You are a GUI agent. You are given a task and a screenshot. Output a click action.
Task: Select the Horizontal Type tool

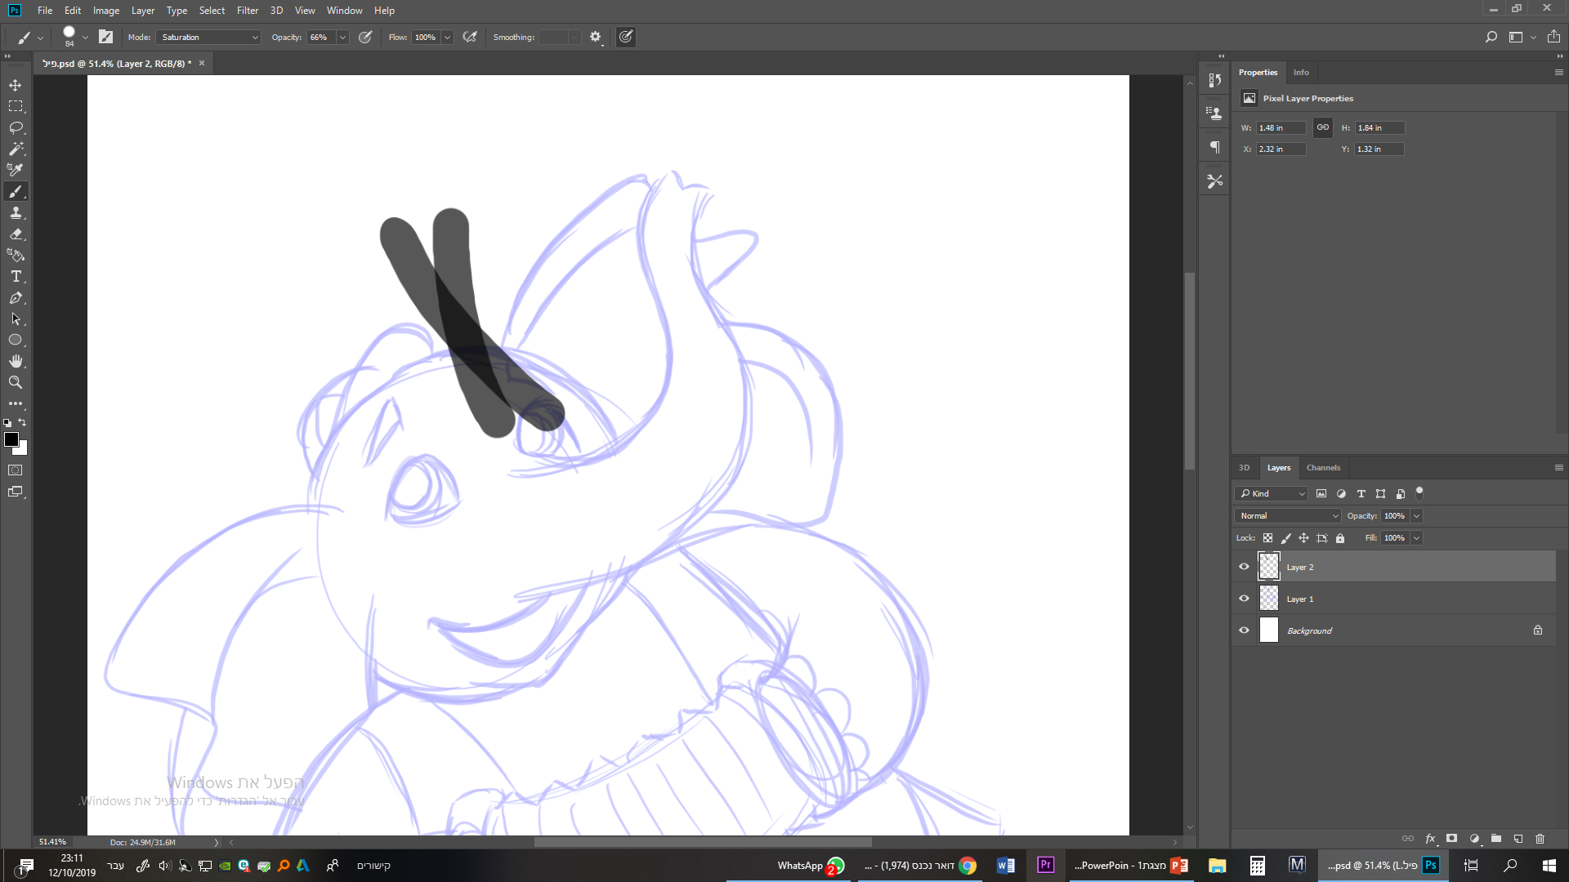pyautogui.click(x=16, y=276)
